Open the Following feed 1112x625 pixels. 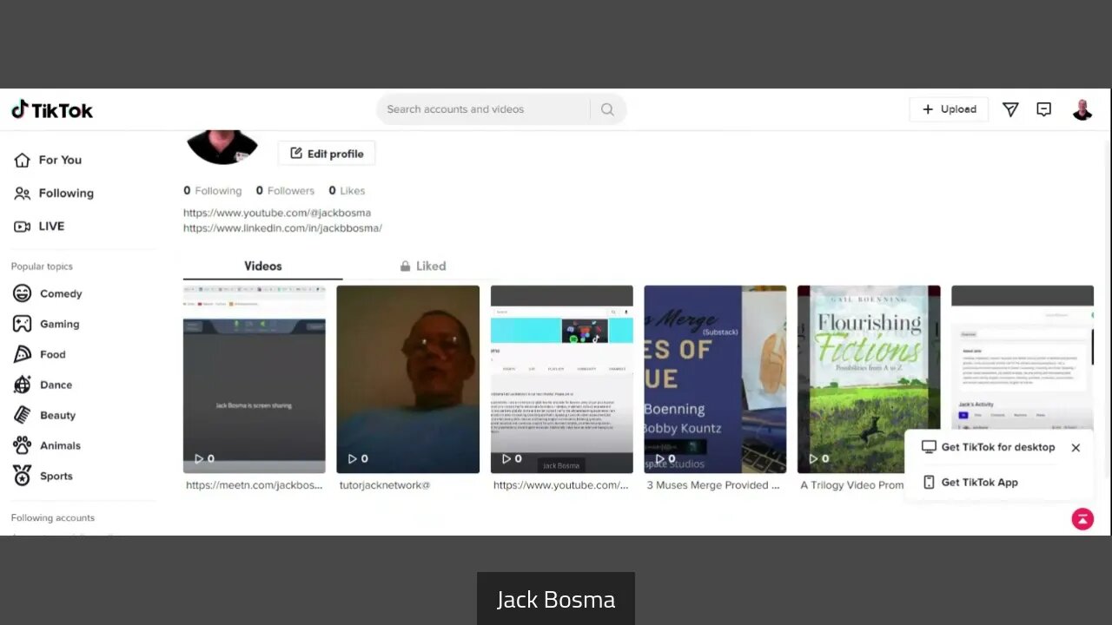(x=54, y=193)
